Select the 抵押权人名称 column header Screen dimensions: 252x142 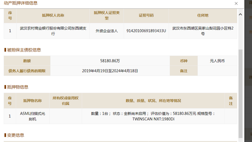(53, 15)
